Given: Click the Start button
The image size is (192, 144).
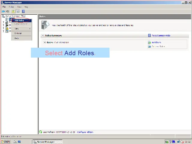Looking at the screenshot, I should (x=5, y=142).
